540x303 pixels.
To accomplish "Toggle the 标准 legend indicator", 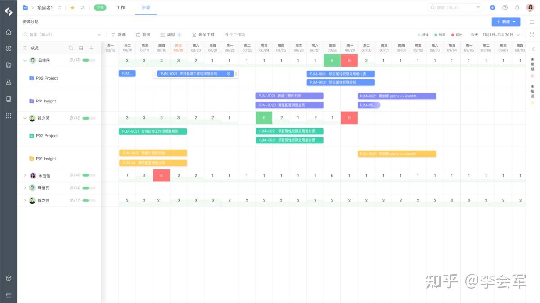I will [x=423, y=35].
